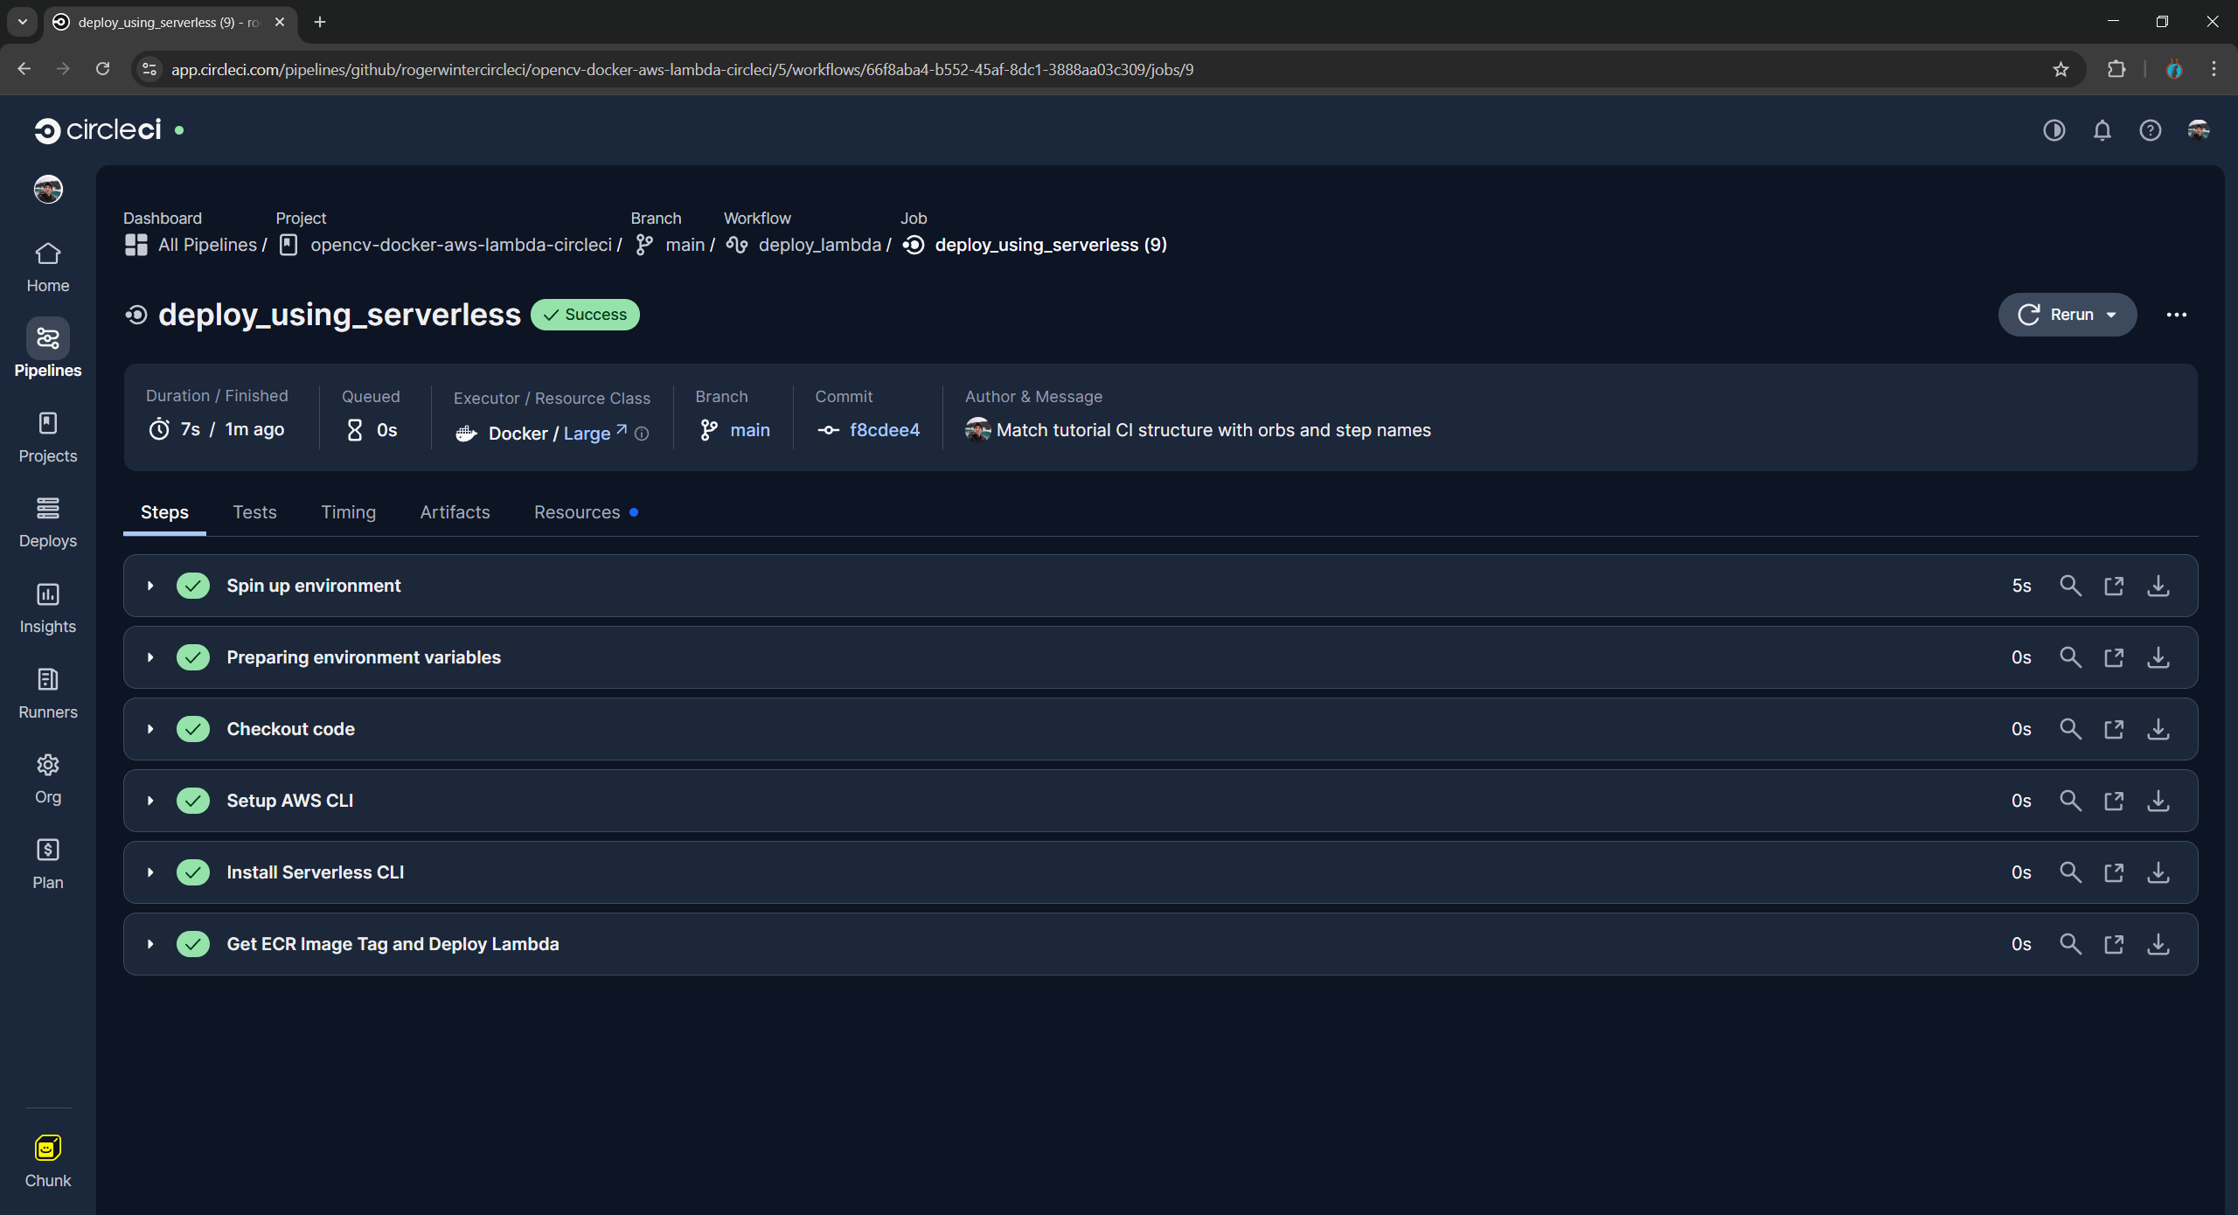
Task: Open the Rerun dropdown
Action: click(2068, 315)
